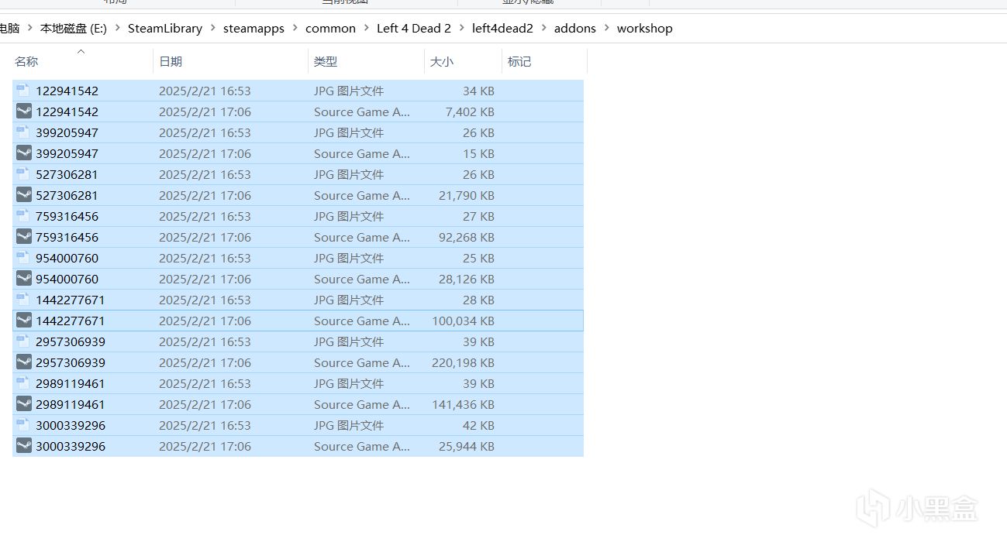Viewport: 1007px width, 542px height.
Task: Open the addons breadcrumb folder
Action: tap(575, 29)
